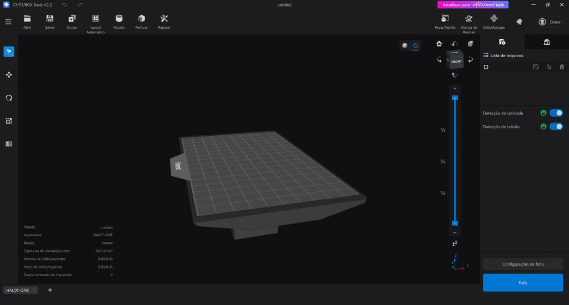Click the redo arrow in title bar
This screenshot has width=569, height=305.
click(x=80, y=4)
